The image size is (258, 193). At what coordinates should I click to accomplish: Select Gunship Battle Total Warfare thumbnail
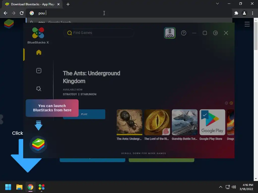coord(185,122)
